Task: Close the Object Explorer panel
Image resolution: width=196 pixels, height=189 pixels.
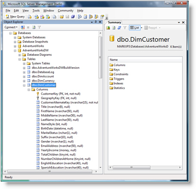Action: click(100, 22)
